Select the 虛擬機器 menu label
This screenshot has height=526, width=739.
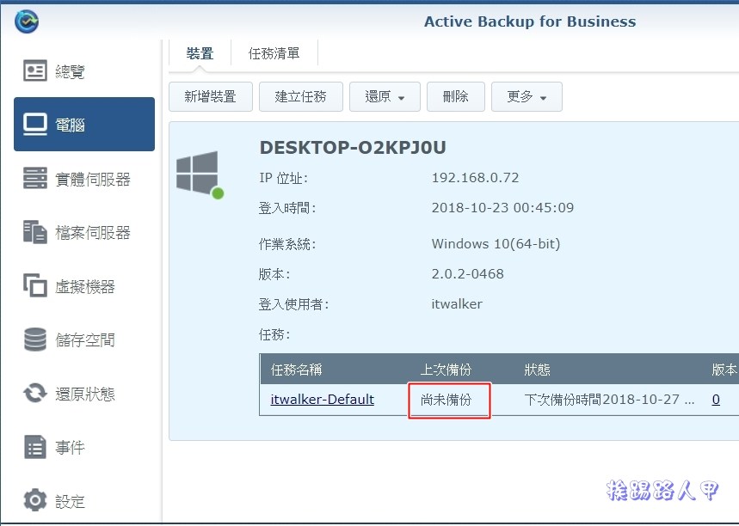[85, 286]
